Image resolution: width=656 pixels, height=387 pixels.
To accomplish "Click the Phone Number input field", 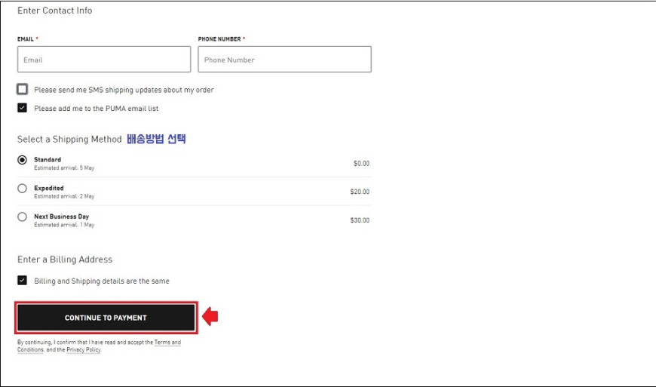I will [x=284, y=60].
